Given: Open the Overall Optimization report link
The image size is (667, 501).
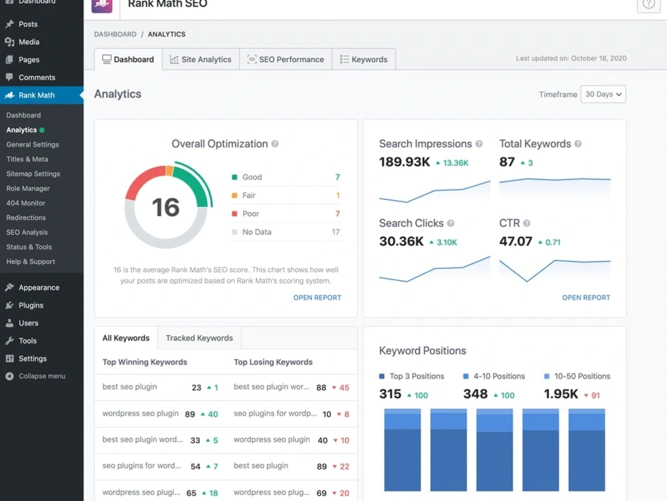Looking at the screenshot, I should (x=317, y=298).
